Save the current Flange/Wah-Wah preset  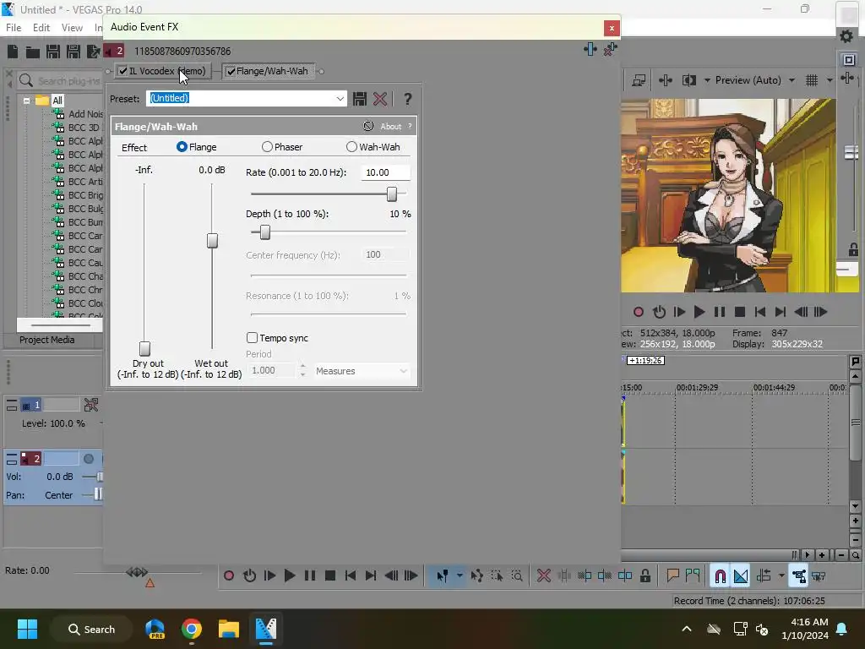point(360,99)
